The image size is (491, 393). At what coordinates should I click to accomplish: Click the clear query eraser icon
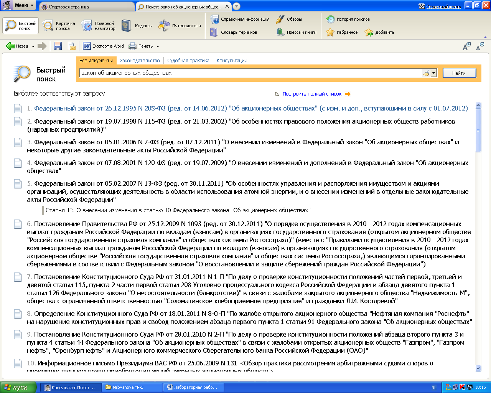pyautogui.click(x=426, y=73)
